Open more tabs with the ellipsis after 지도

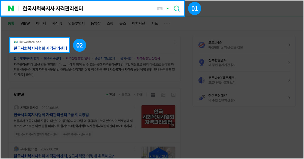coord(167,23)
